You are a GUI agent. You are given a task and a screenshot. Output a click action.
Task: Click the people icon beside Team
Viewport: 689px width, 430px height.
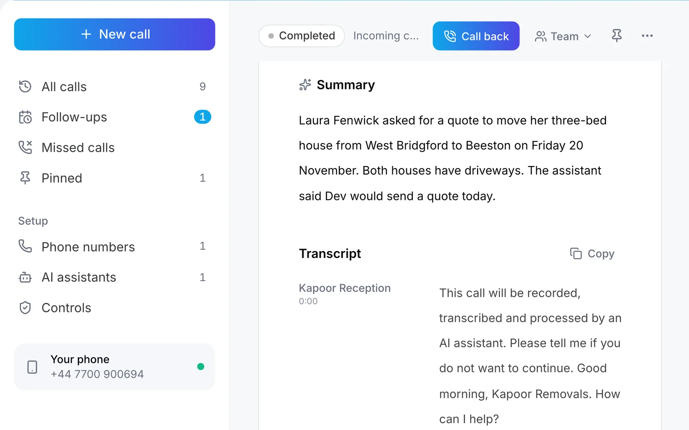(x=540, y=37)
